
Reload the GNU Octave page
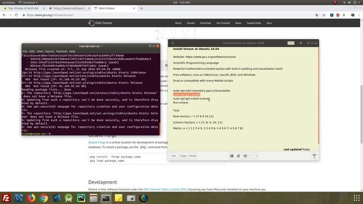click(x=16, y=15)
